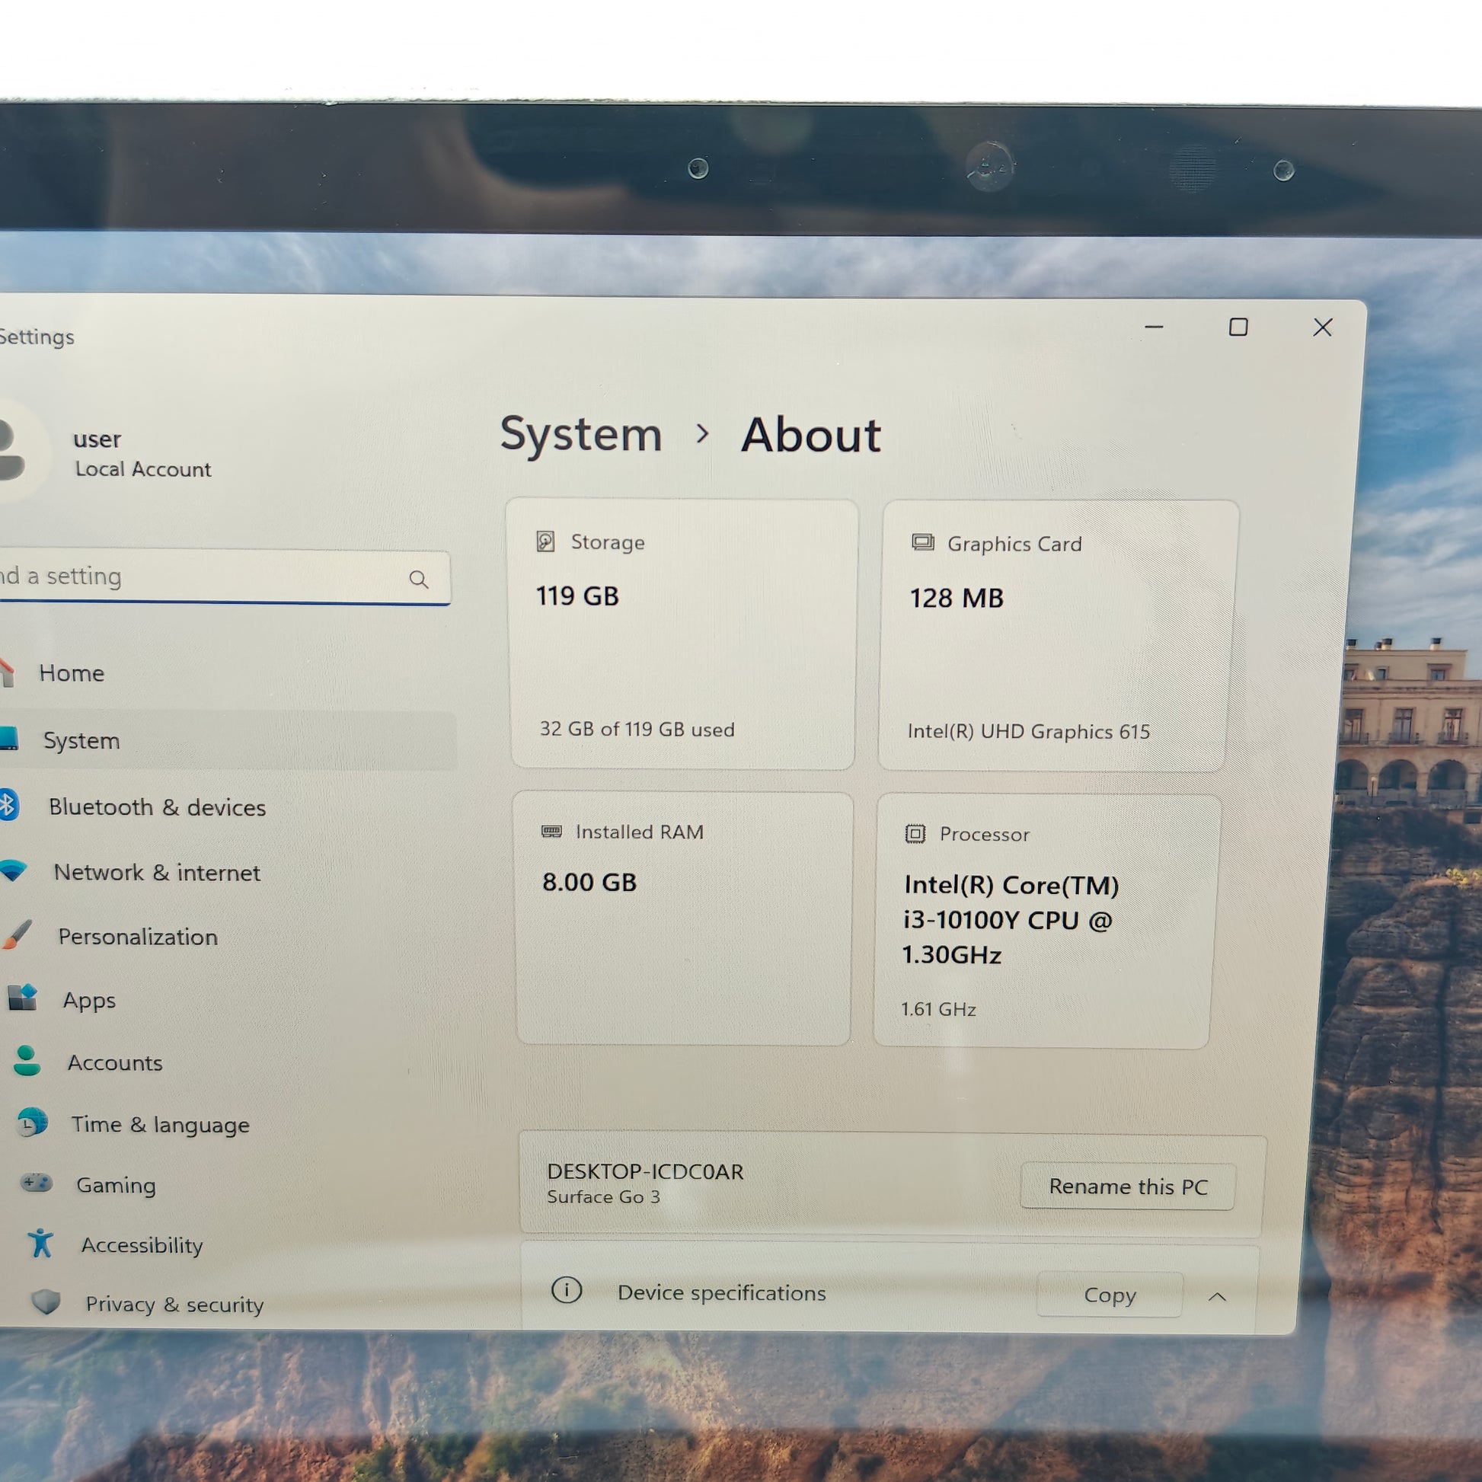Click the Device specifications info icon
1482x1482 pixels.
[x=566, y=1290]
